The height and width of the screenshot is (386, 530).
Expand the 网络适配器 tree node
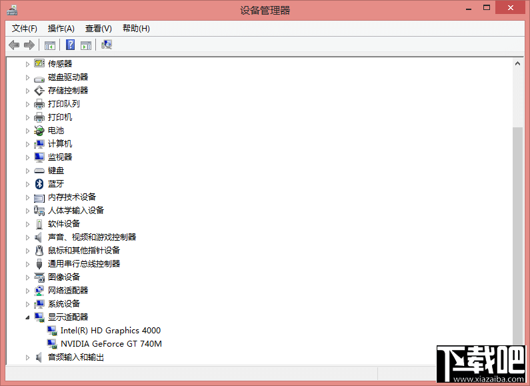27,291
